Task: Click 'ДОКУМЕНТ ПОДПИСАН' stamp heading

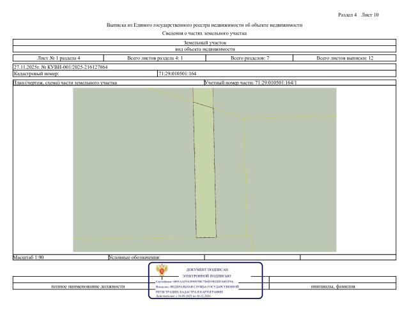Action: (207, 270)
